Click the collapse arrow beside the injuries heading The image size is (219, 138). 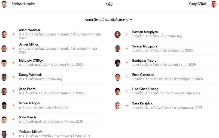[x=131, y=20]
